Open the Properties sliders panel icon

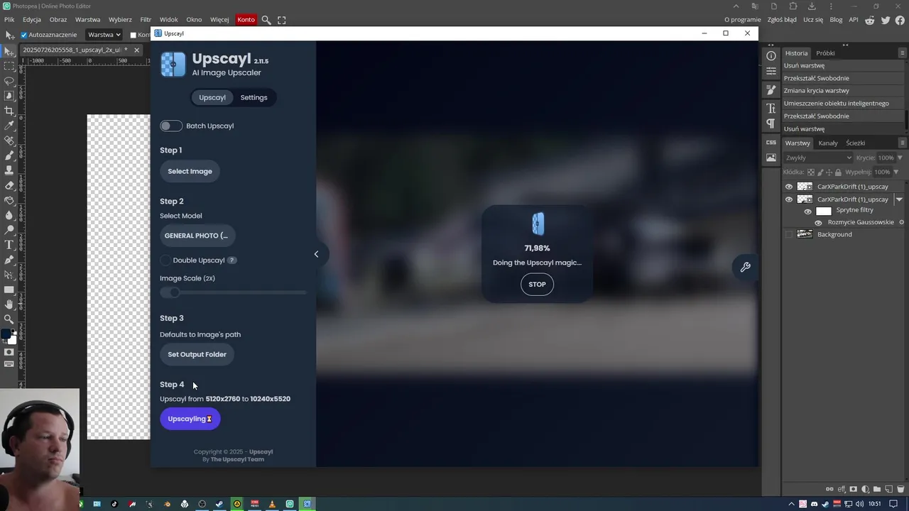[x=771, y=72]
